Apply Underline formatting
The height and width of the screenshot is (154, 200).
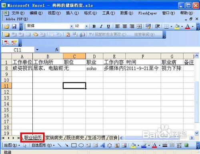tap(108, 26)
